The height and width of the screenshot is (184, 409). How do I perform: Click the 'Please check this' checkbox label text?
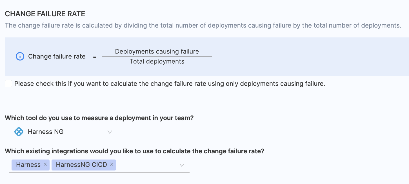[x=170, y=84]
